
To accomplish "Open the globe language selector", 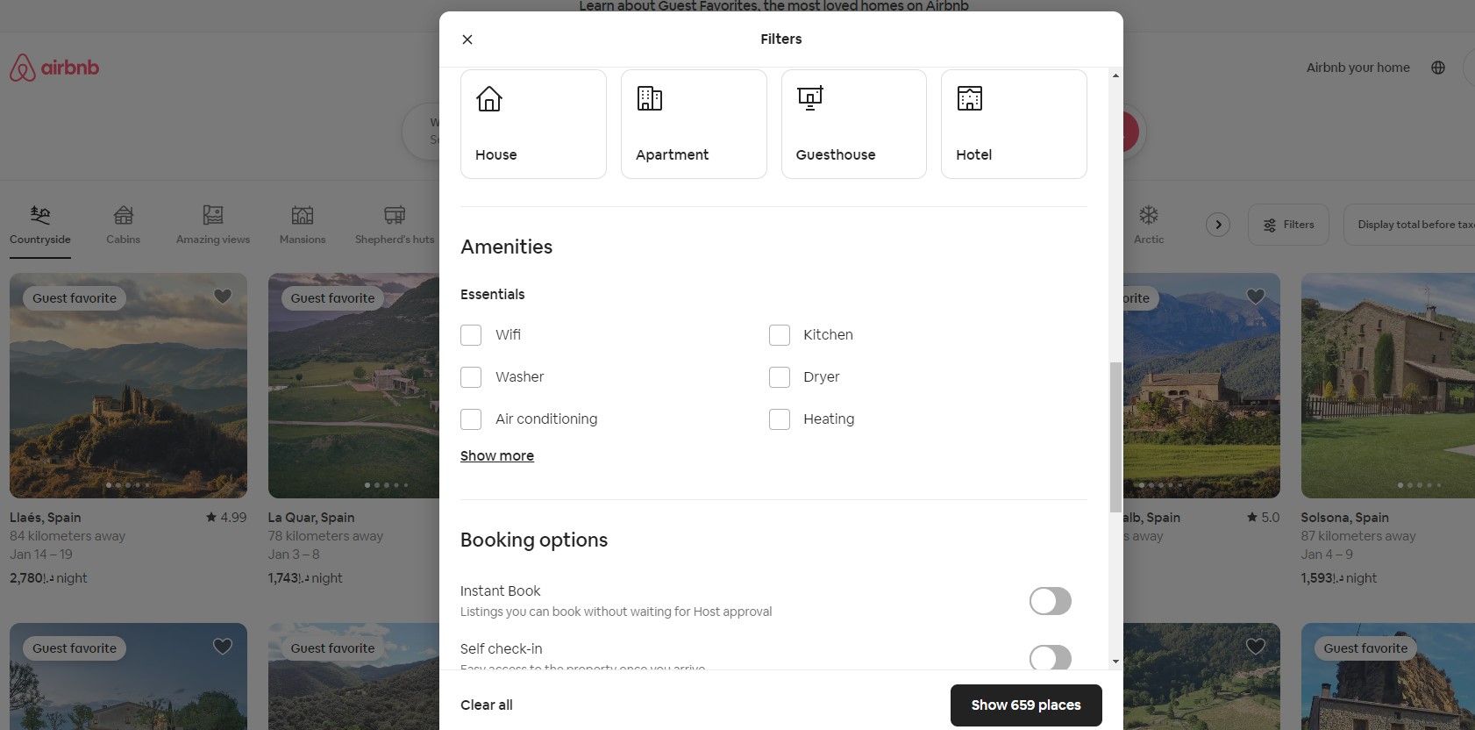I will coord(1438,68).
